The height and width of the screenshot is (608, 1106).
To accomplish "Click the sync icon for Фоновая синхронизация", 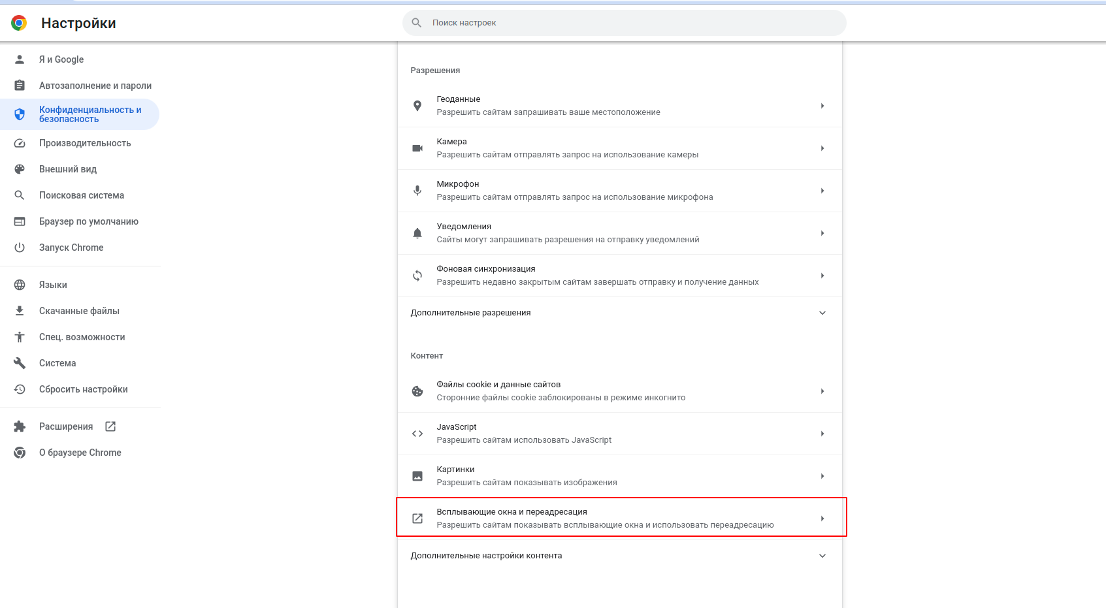I will [417, 276].
